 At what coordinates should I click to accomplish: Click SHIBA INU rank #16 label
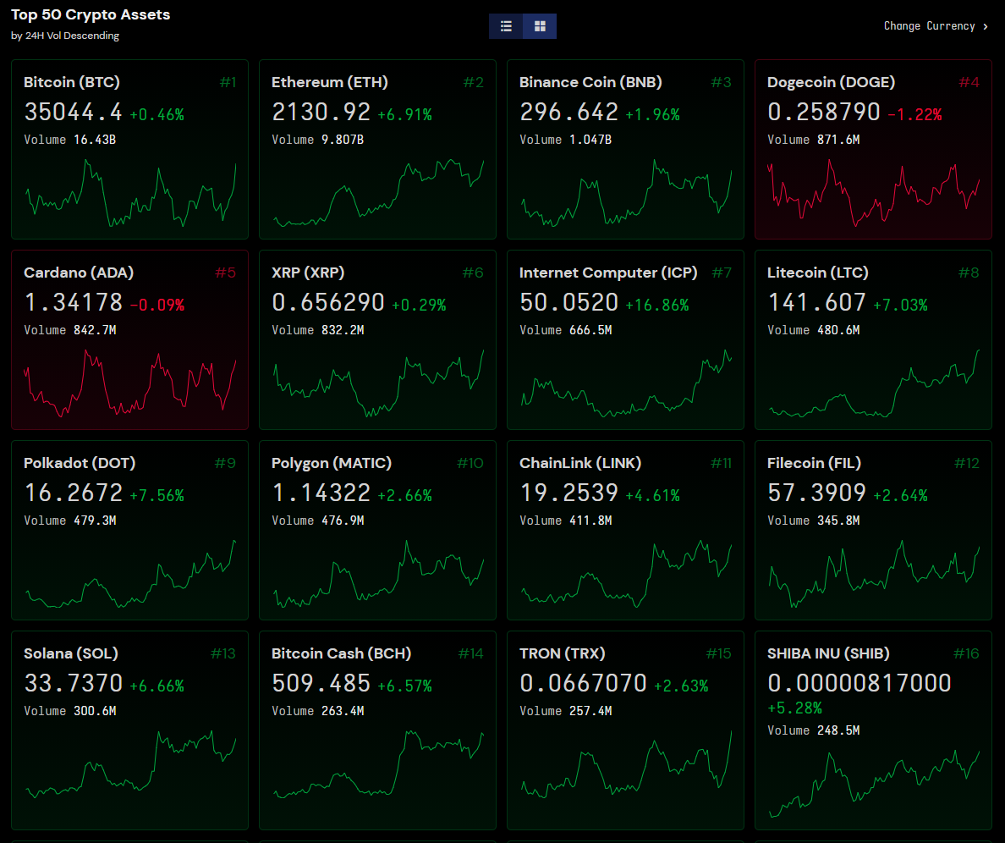pyautogui.click(x=966, y=653)
